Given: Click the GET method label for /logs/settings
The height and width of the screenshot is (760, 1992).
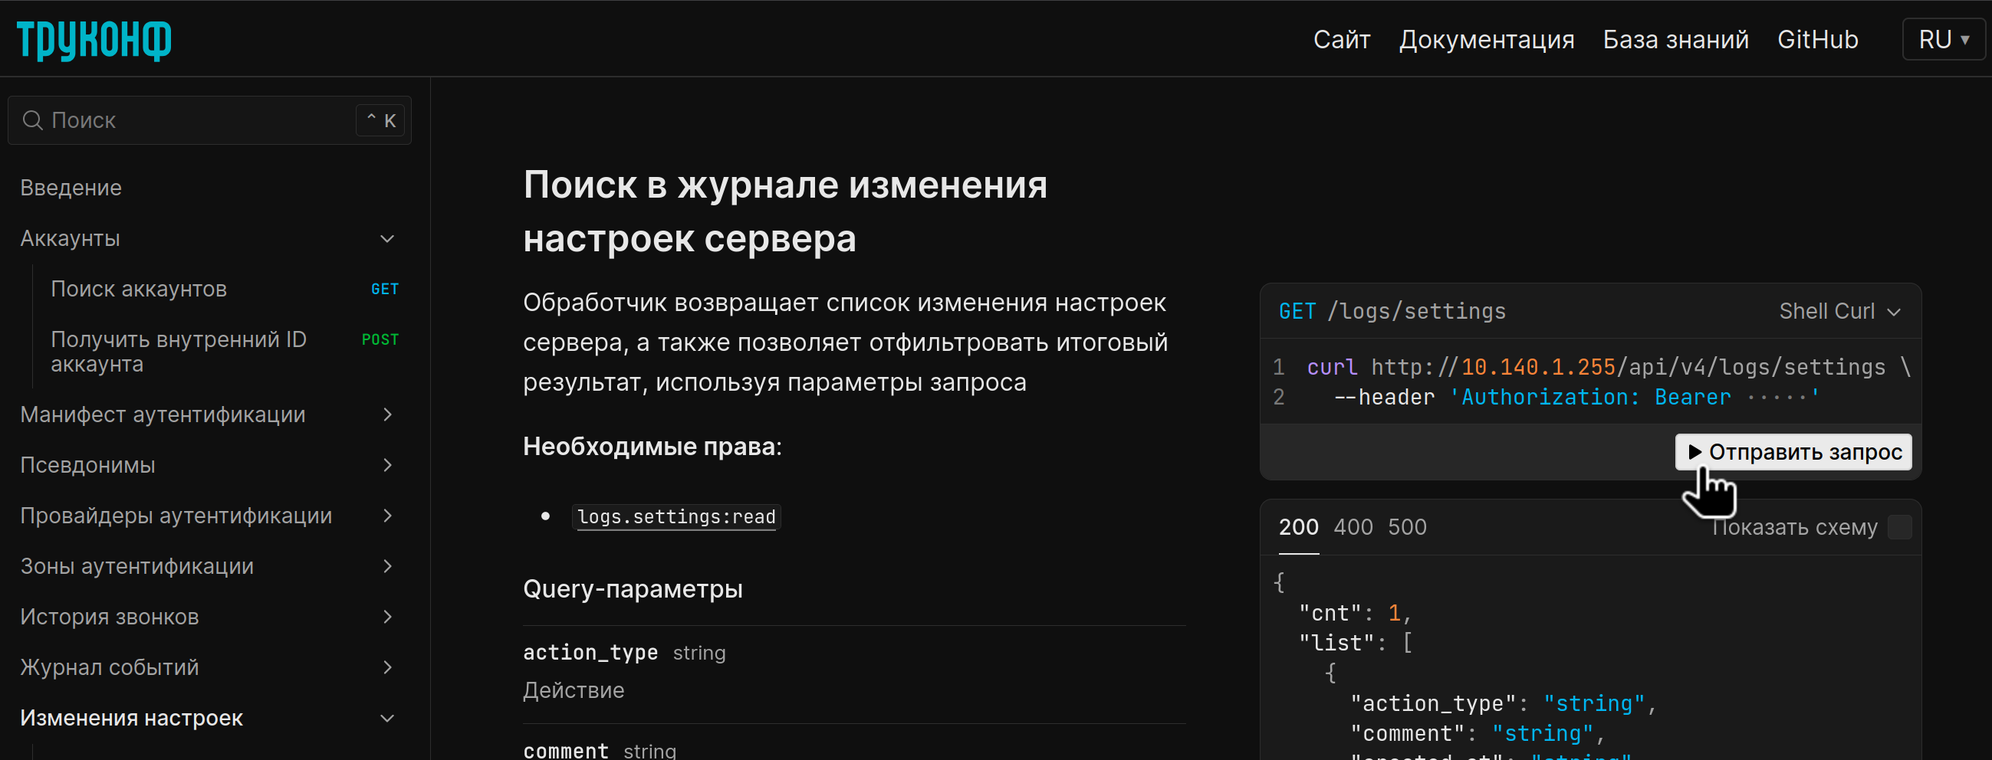Looking at the screenshot, I should (x=1296, y=311).
